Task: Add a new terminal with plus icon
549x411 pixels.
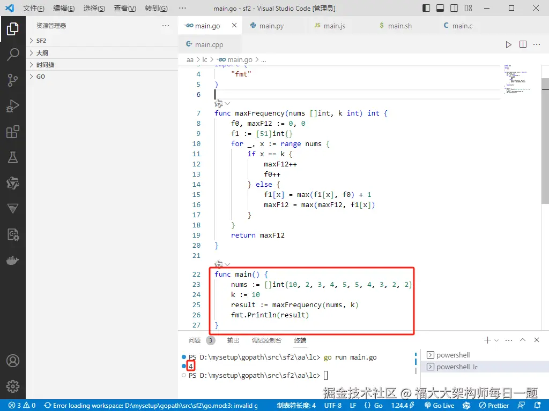Action: [487, 340]
